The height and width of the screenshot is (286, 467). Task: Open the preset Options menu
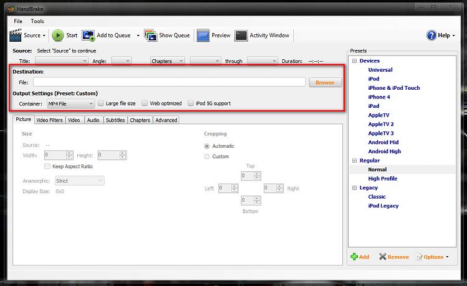point(432,257)
